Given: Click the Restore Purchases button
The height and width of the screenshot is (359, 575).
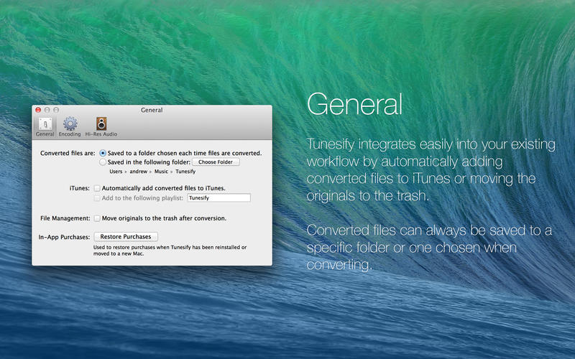Looking at the screenshot, I should pyautogui.click(x=126, y=237).
